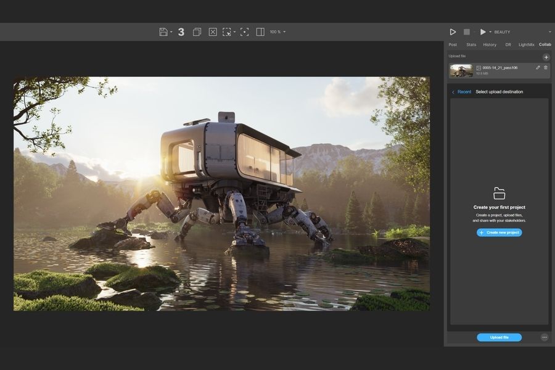Stop rendering with the square button
This screenshot has height=370, width=555.
coord(467,32)
